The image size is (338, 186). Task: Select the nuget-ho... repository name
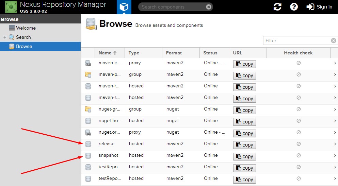click(110, 121)
